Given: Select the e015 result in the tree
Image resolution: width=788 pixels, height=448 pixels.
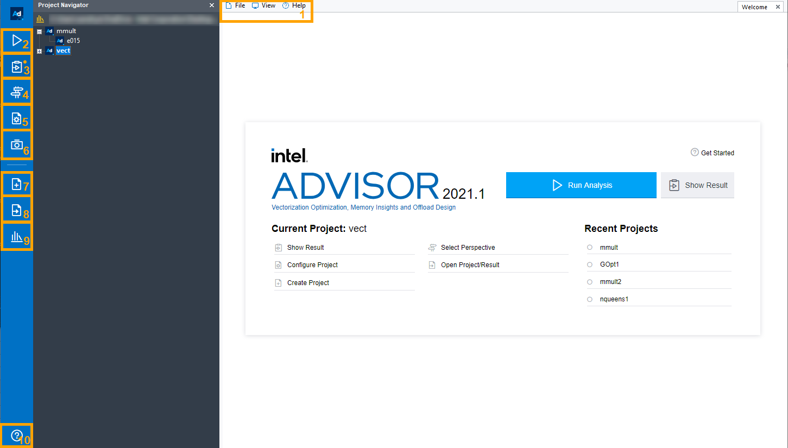Looking at the screenshot, I should tap(73, 41).
